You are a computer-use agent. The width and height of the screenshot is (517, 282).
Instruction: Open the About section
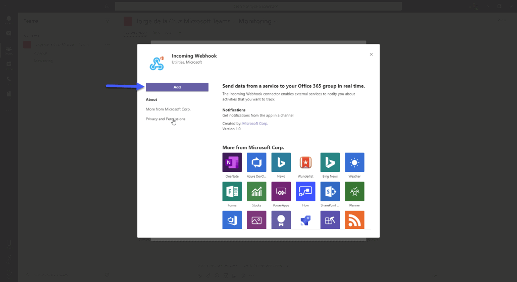[151, 99]
